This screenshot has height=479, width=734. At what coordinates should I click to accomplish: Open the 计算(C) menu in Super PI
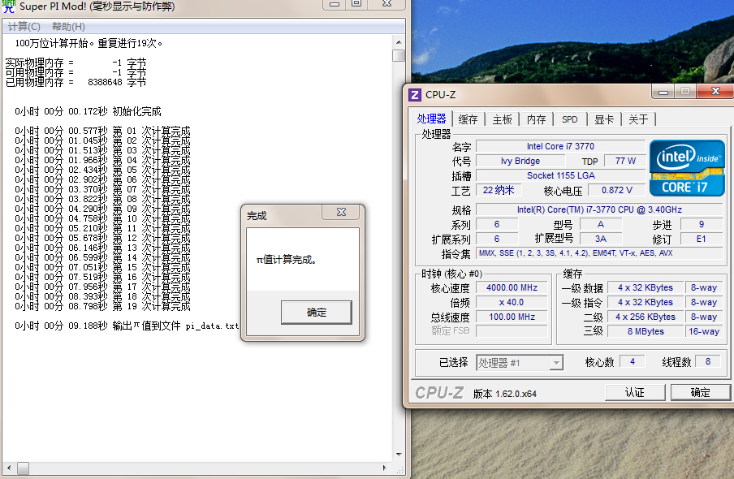(24, 27)
